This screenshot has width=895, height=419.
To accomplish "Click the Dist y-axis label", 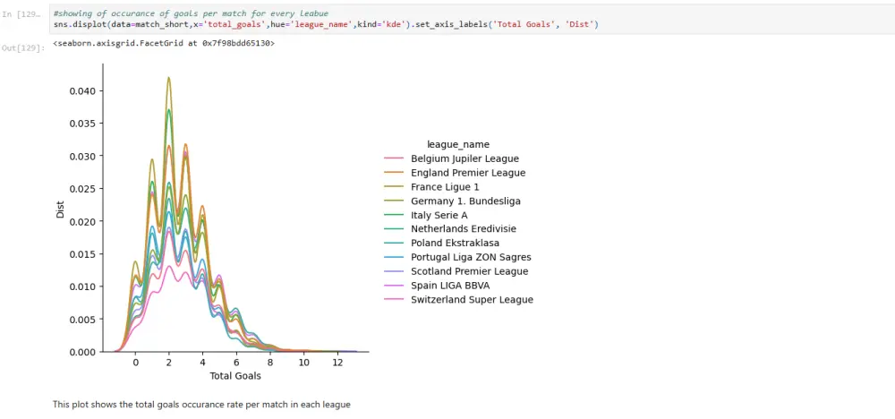I will (x=60, y=208).
